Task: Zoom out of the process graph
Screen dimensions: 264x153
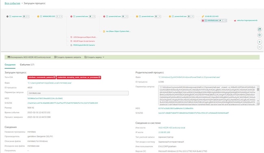Action: point(260,47)
